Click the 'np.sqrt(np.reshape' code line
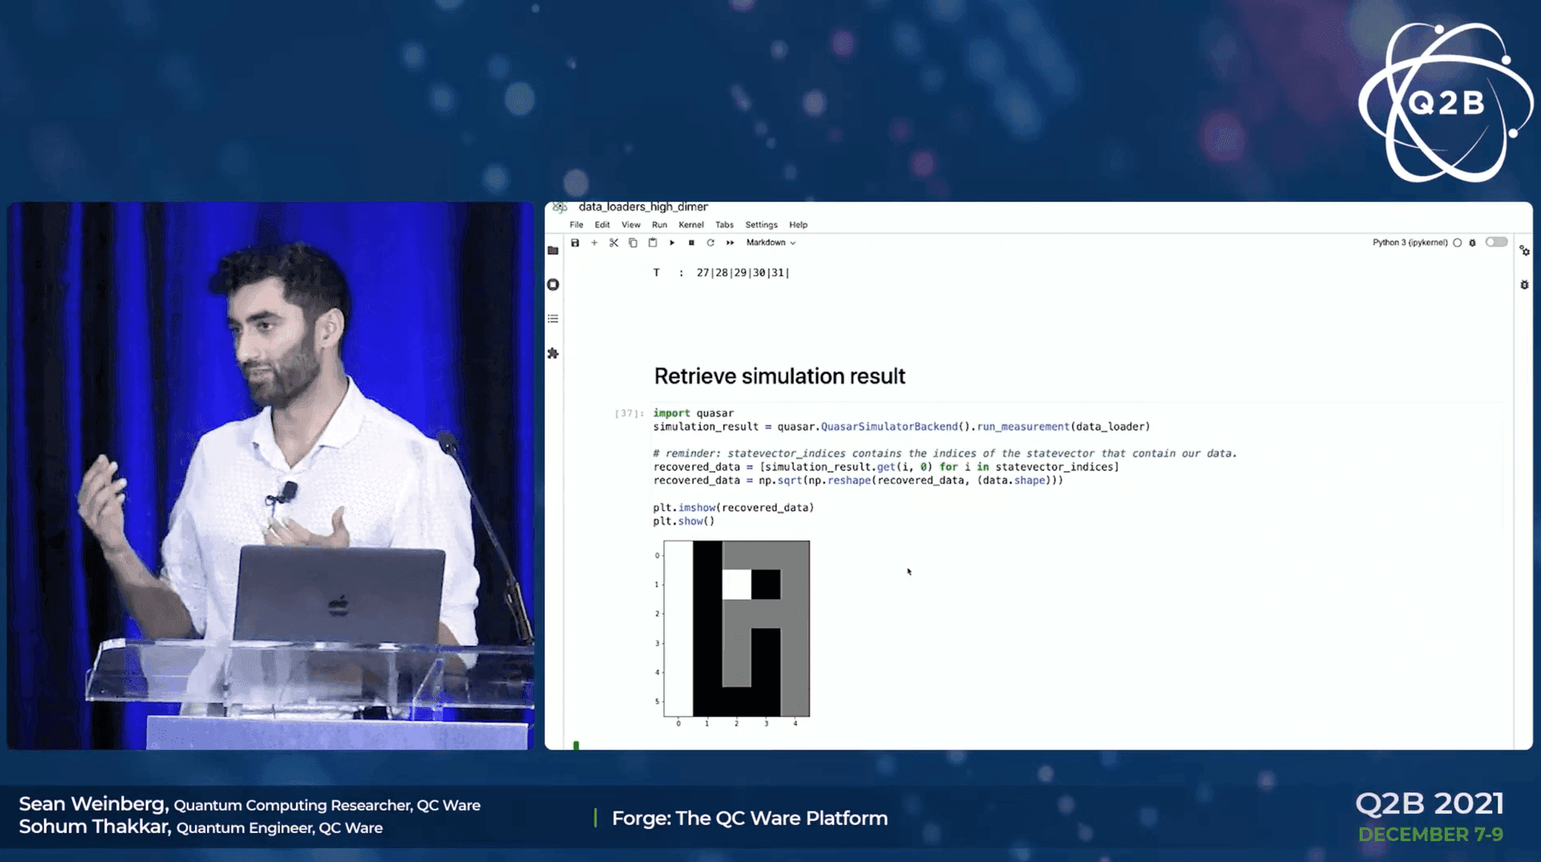The image size is (1541, 862). (x=858, y=480)
